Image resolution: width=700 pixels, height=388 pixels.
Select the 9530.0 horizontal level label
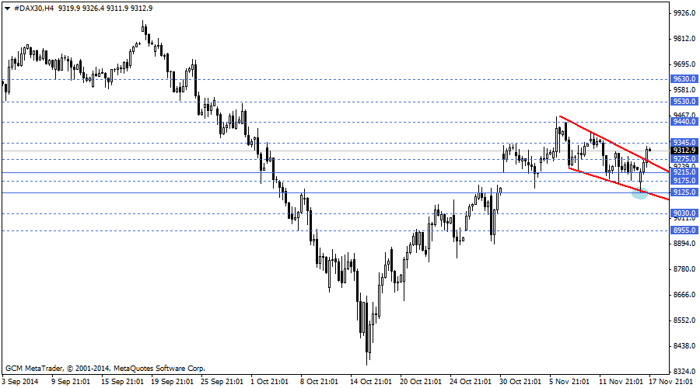coord(684,102)
